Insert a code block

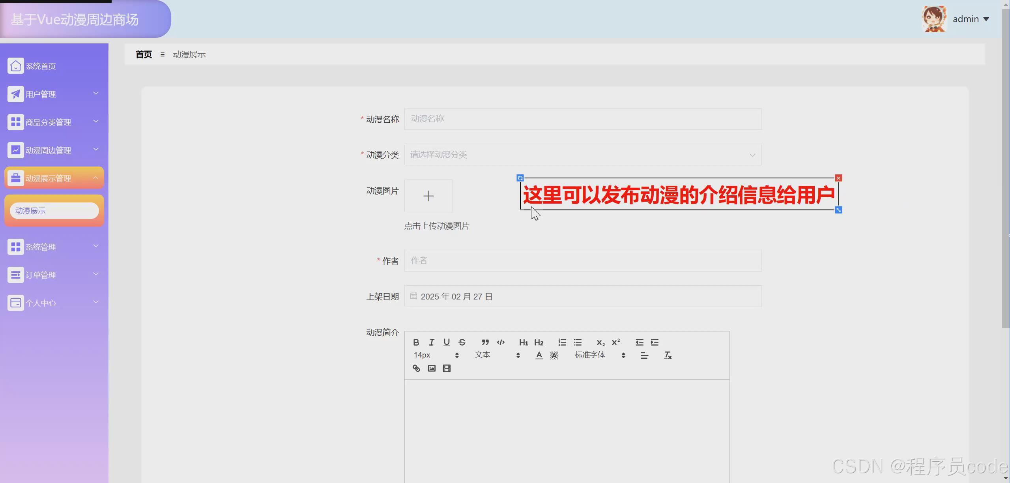click(x=500, y=342)
